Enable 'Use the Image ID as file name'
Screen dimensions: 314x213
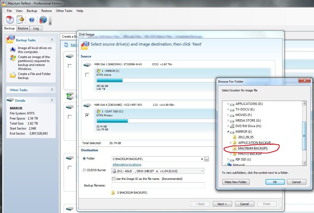pyautogui.click(x=114, y=179)
